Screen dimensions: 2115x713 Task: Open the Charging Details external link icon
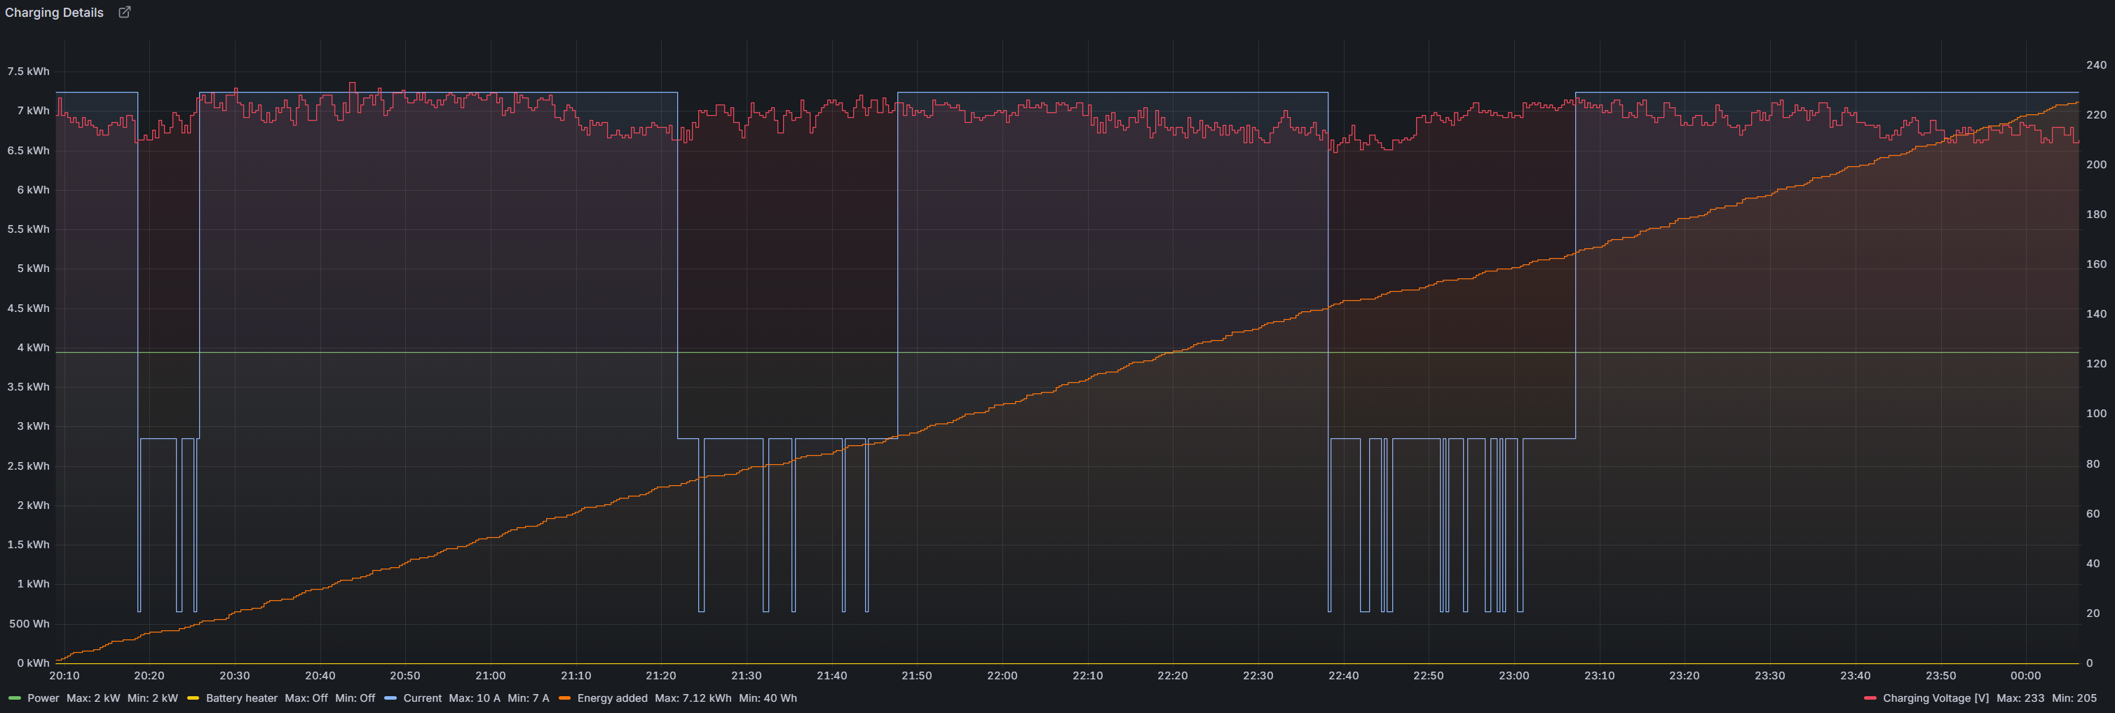(125, 13)
